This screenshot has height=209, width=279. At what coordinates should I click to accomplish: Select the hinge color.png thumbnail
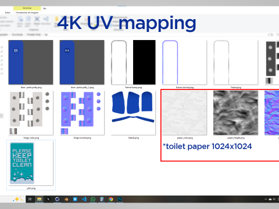pos(31,113)
